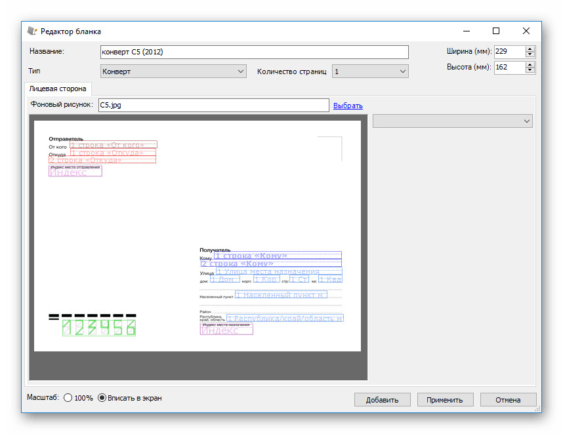The image size is (563, 434).
Task: Click into the Название text field
Action: (x=254, y=52)
